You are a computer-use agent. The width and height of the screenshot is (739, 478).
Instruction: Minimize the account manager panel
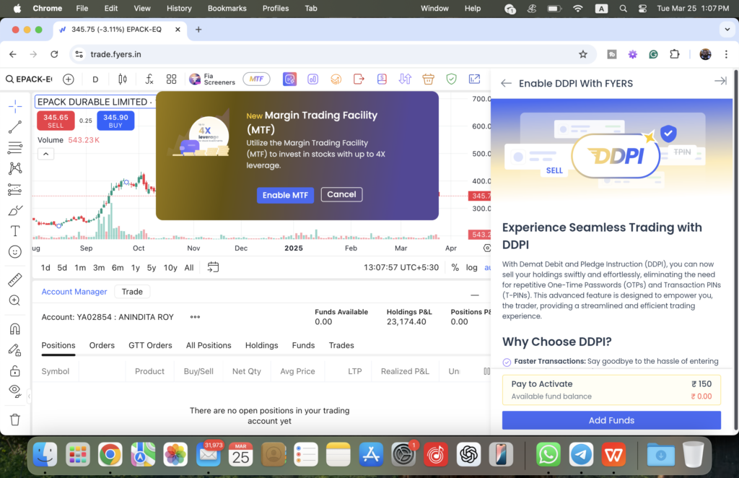point(475,295)
